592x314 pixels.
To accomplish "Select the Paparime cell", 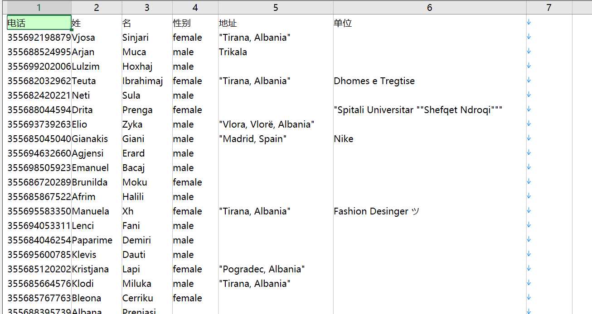I will point(97,240).
